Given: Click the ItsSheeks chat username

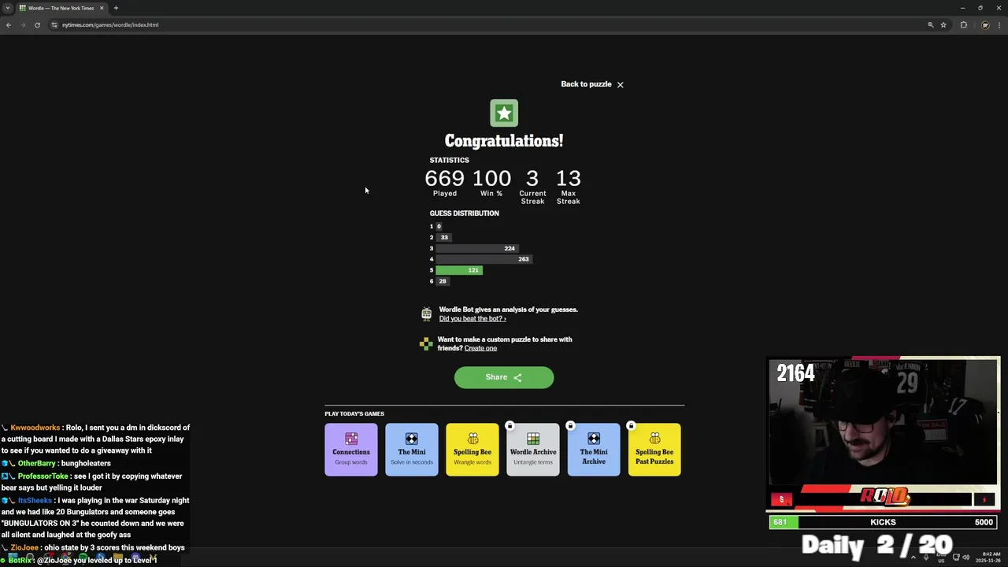Looking at the screenshot, I should [x=35, y=501].
